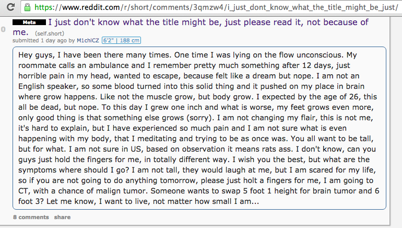Click the green padlock security icon
The height and width of the screenshot is (228, 402).
27,7
